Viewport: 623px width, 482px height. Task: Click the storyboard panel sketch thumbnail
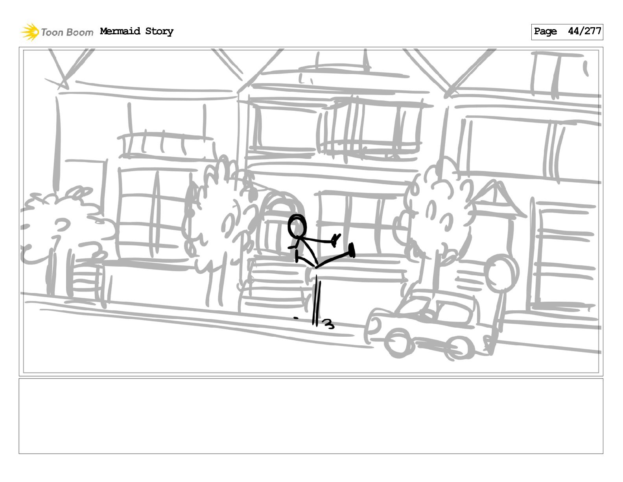coord(311,211)
